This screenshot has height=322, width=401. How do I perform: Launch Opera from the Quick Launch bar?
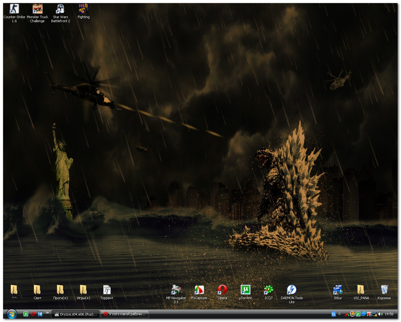[33, 314]
